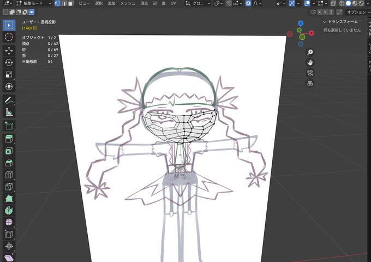Choose the Poly Build tool
Viewport: 371px width, 262px height.
[9, 199]
